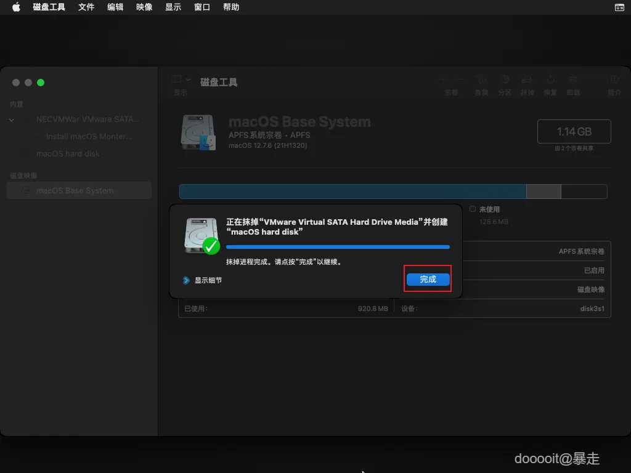Click the 由2个宗卷共享 caption
Image resolution: width=631 pixels, height=473 pixels.
point(574,148)
